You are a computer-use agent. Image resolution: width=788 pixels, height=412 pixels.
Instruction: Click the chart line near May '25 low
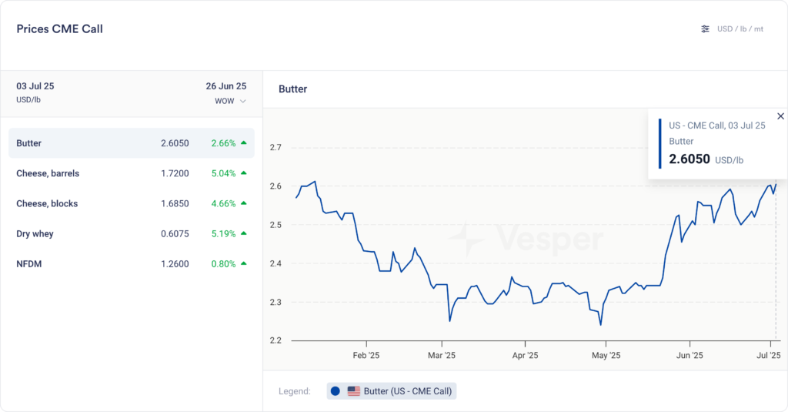point(600,324)
